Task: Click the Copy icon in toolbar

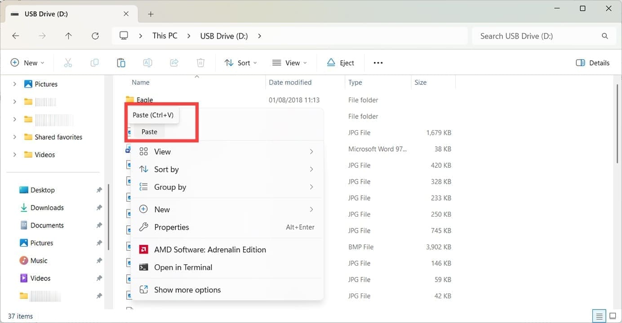Action: pyautogui.click(x=94, y=63)
